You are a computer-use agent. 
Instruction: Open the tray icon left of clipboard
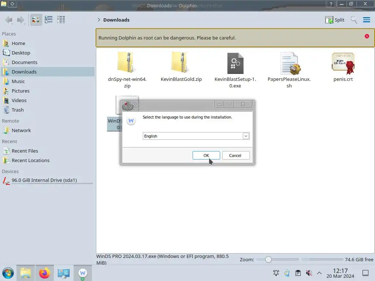[x=287, y=273]
